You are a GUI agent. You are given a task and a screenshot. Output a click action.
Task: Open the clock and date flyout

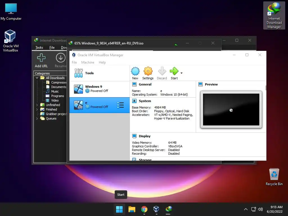coord(274,209)
